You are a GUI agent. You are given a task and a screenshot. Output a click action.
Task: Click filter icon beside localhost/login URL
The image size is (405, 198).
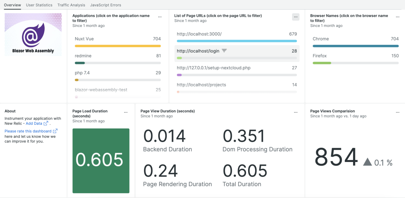(x=224, y=51)
